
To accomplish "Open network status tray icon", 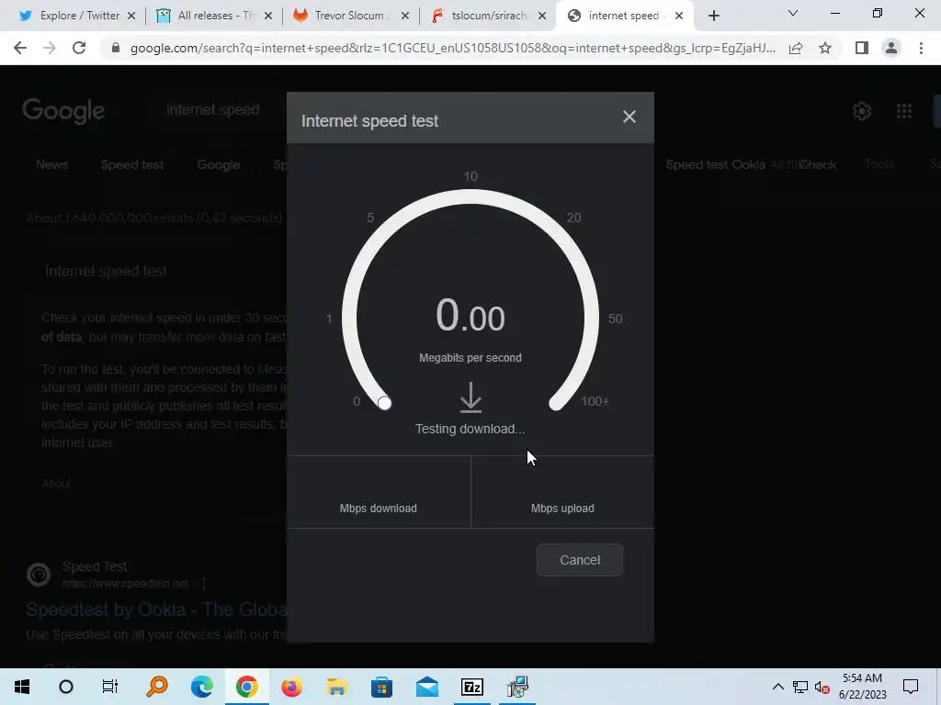I will pos(800,687).
